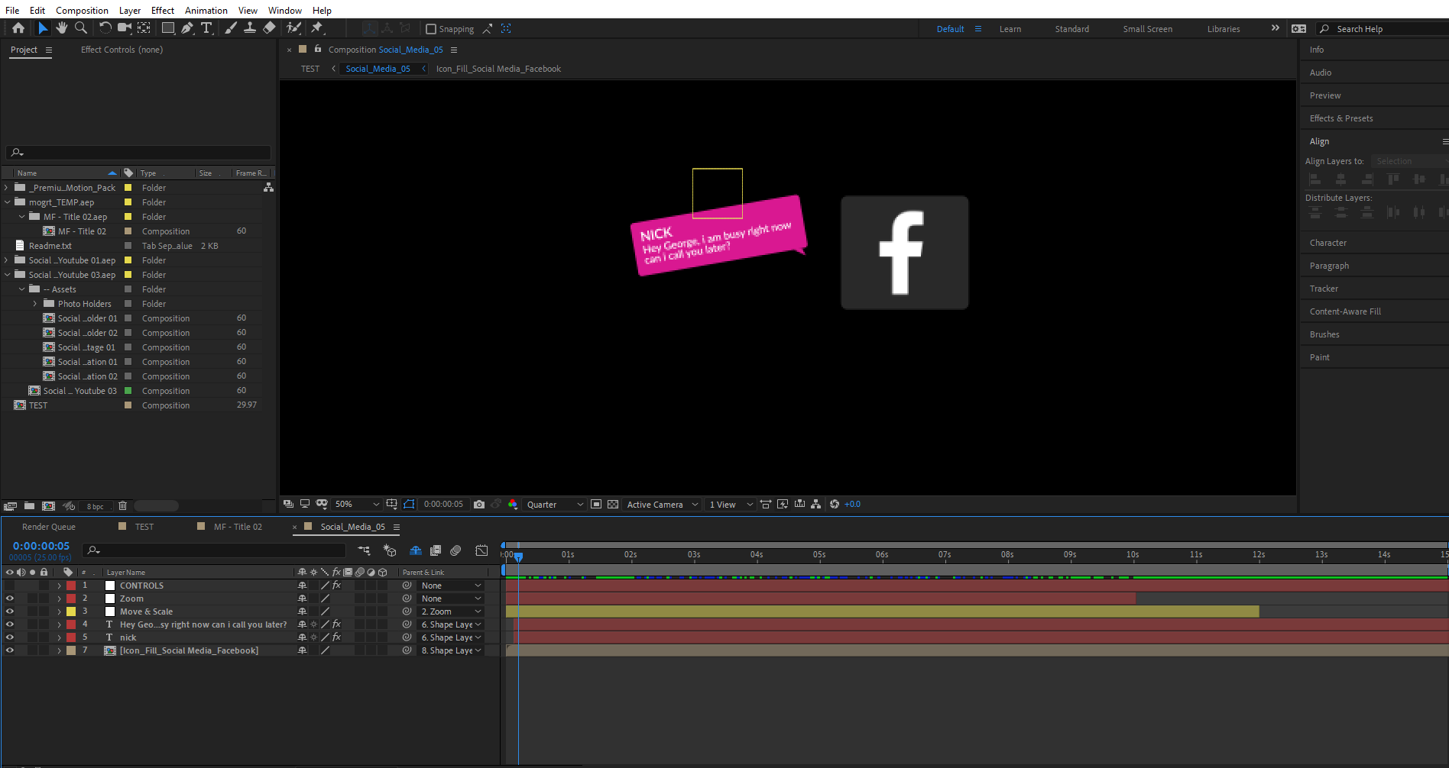Select the Rotation tool

coord(105,28)
